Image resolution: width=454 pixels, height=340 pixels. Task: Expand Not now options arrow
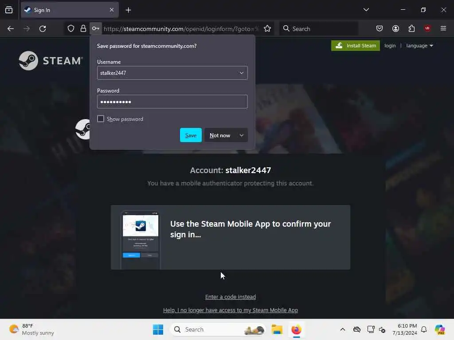pyautogui.click(x=242, y=135)
